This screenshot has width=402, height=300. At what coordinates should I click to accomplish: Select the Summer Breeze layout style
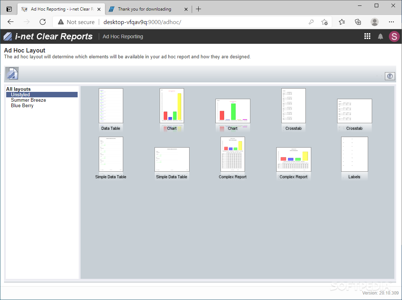point(28,100)
